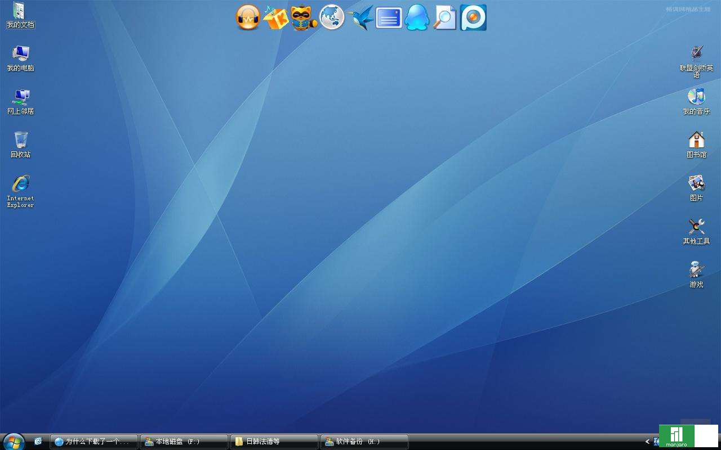Image resolution: width=721 pixels, height=450 pixels.
Task: Open the magnifier document search icon
Action: click(x=444, y=17)
